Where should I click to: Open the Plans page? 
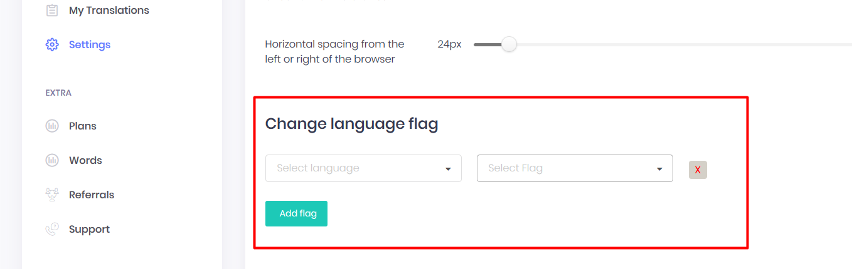pyautogui.click(x=83, y=126)
